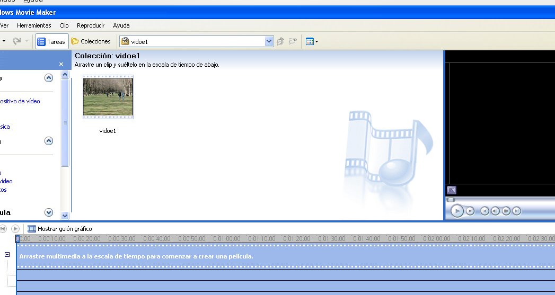Click the Redo arrow icon in the toolbar
555x295 pixels.
pos(16,41)
